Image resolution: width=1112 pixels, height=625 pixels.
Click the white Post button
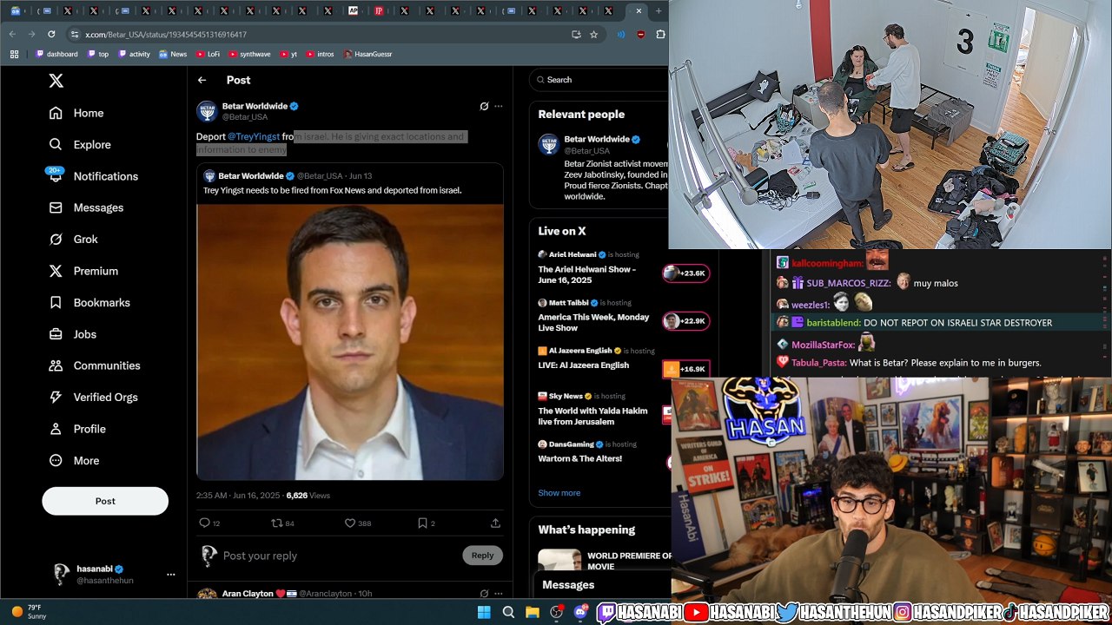pyautogui.click(x=105, y=501)
